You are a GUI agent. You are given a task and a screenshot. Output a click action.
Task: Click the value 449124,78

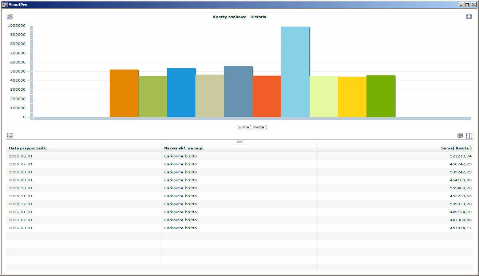[x=461, y=212]
